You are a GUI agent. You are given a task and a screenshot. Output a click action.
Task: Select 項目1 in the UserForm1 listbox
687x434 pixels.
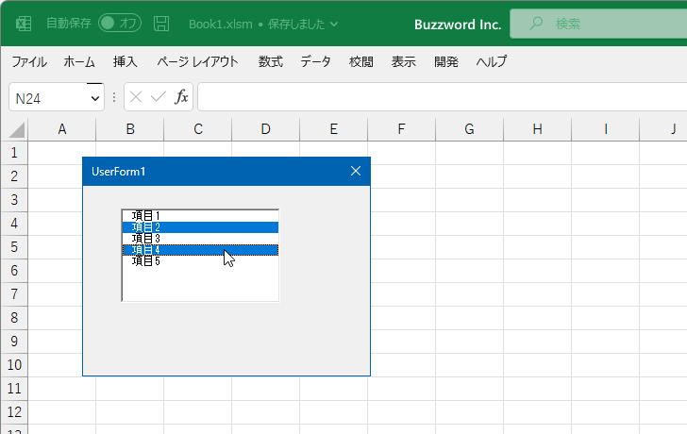pos(200,216)
